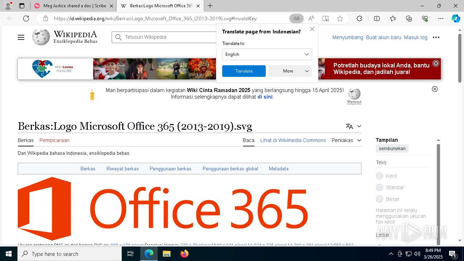This screenshot has width=464, height=261.
Task: Jump to Riwayat berkas section
Action: (123, 169)
